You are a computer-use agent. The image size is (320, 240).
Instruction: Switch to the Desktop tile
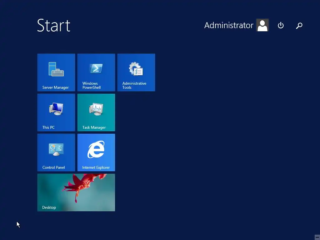tap(76, 192)
